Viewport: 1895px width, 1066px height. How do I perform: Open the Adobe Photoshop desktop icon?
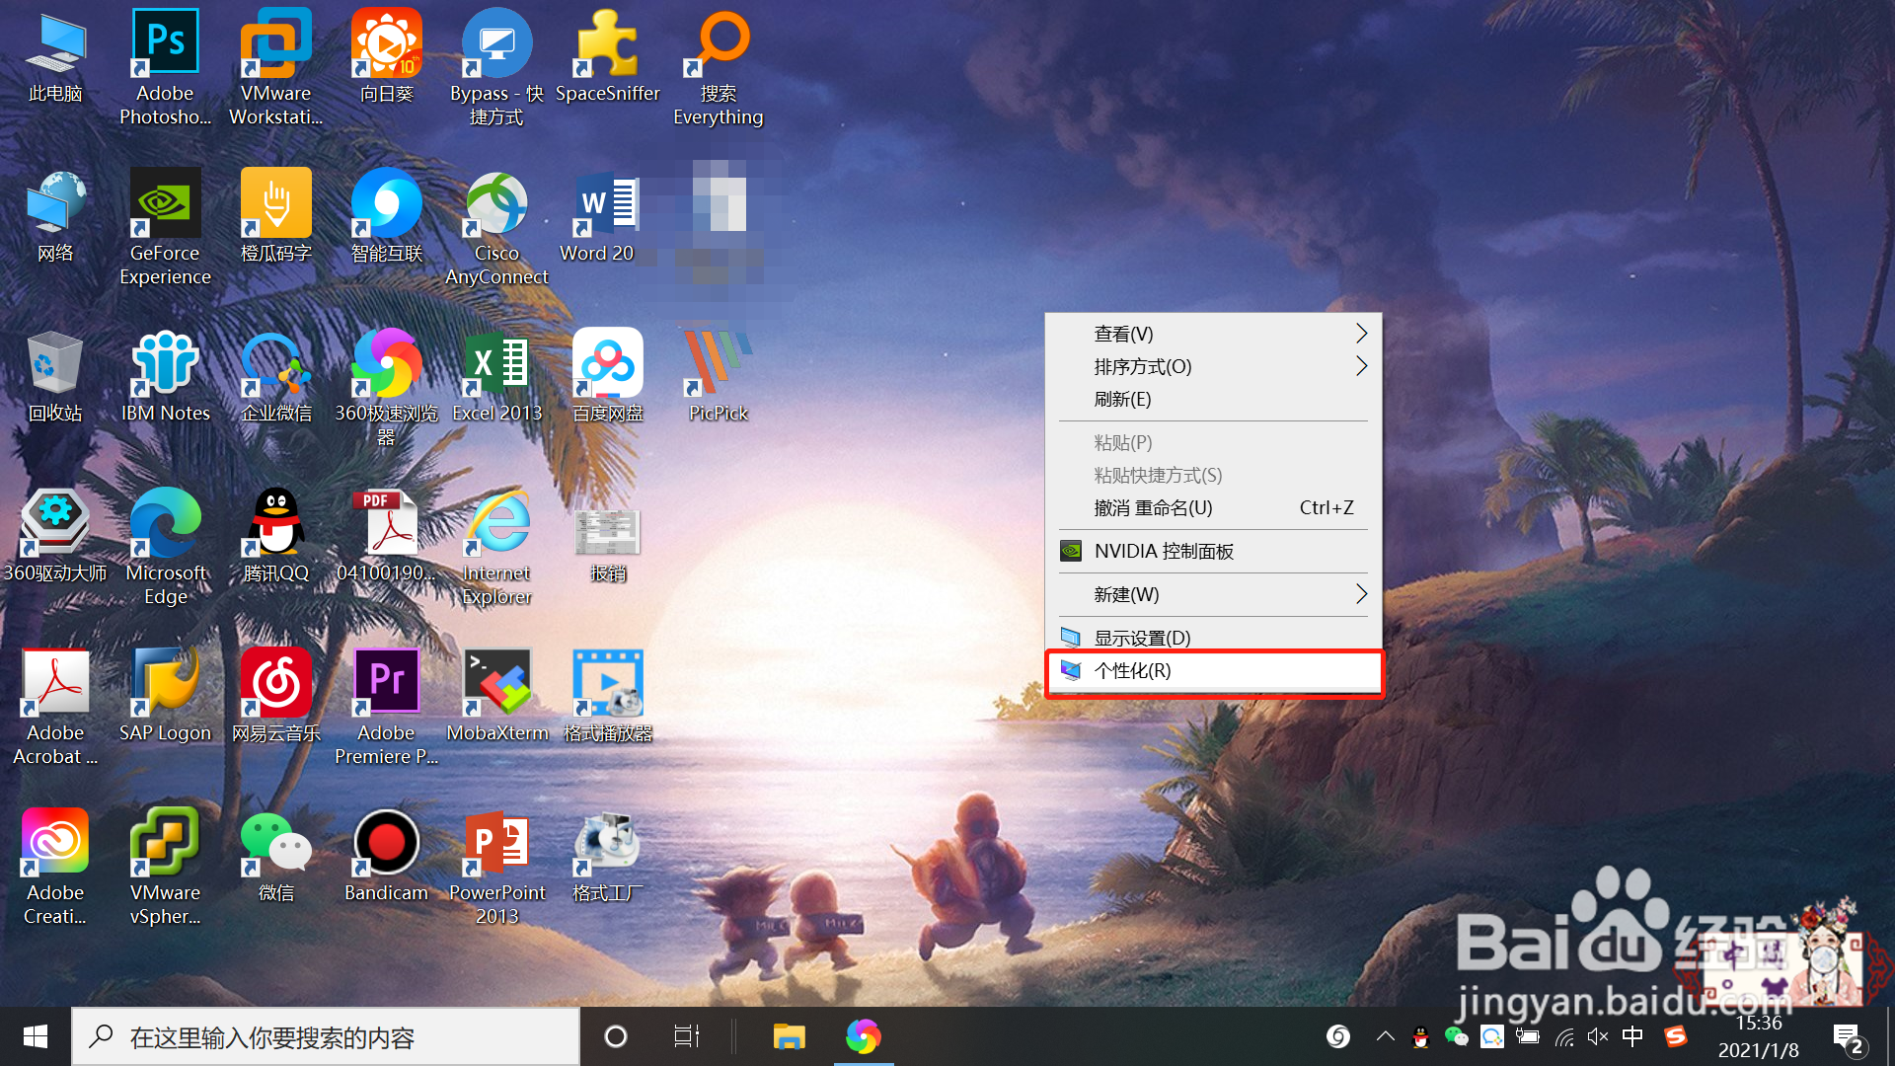[165, 44]
